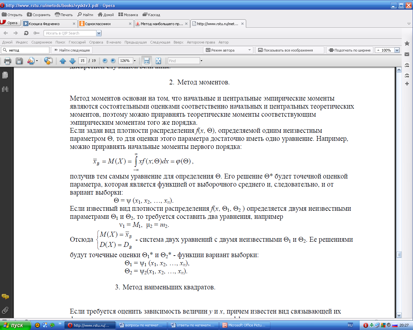Image resolution: width=413 pixels, height=330 pixels.
Task: Click the browser Forward arrow
Action: tap(15, 33)
